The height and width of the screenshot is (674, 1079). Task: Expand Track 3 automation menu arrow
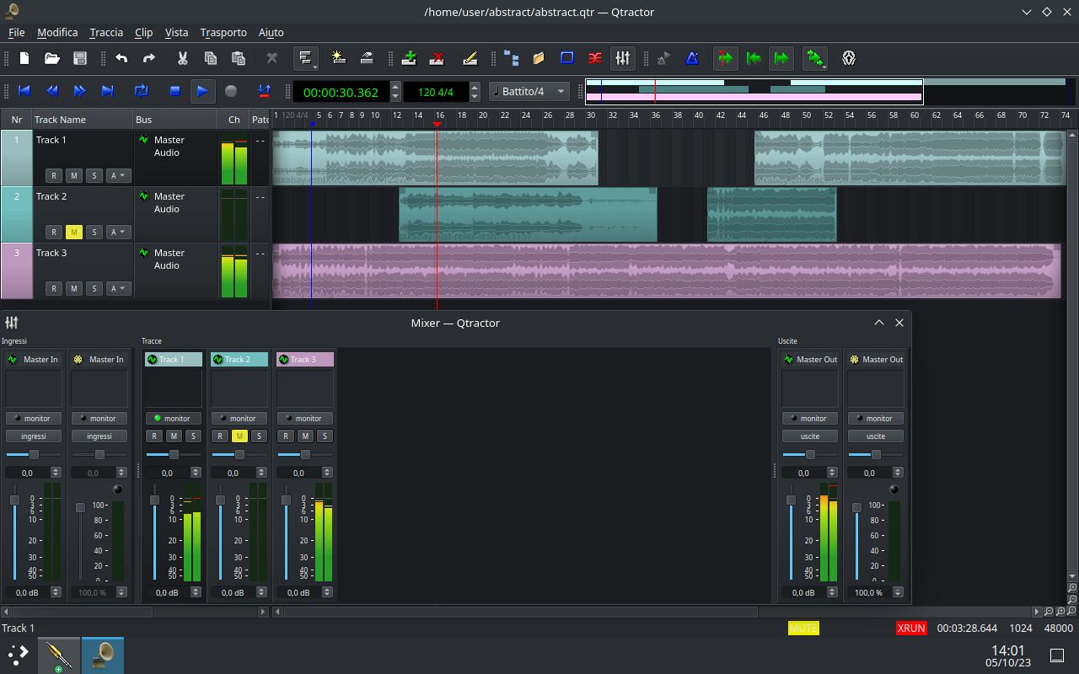tap(123, 289)
